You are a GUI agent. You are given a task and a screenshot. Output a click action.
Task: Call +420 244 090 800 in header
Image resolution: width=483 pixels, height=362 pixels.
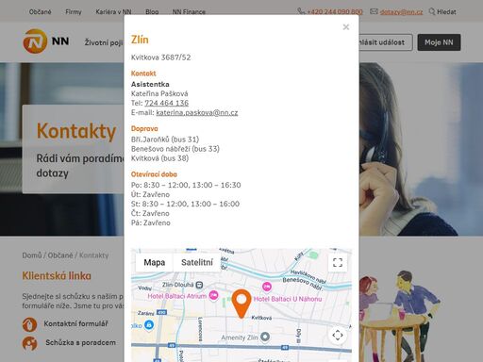point(335,12)
